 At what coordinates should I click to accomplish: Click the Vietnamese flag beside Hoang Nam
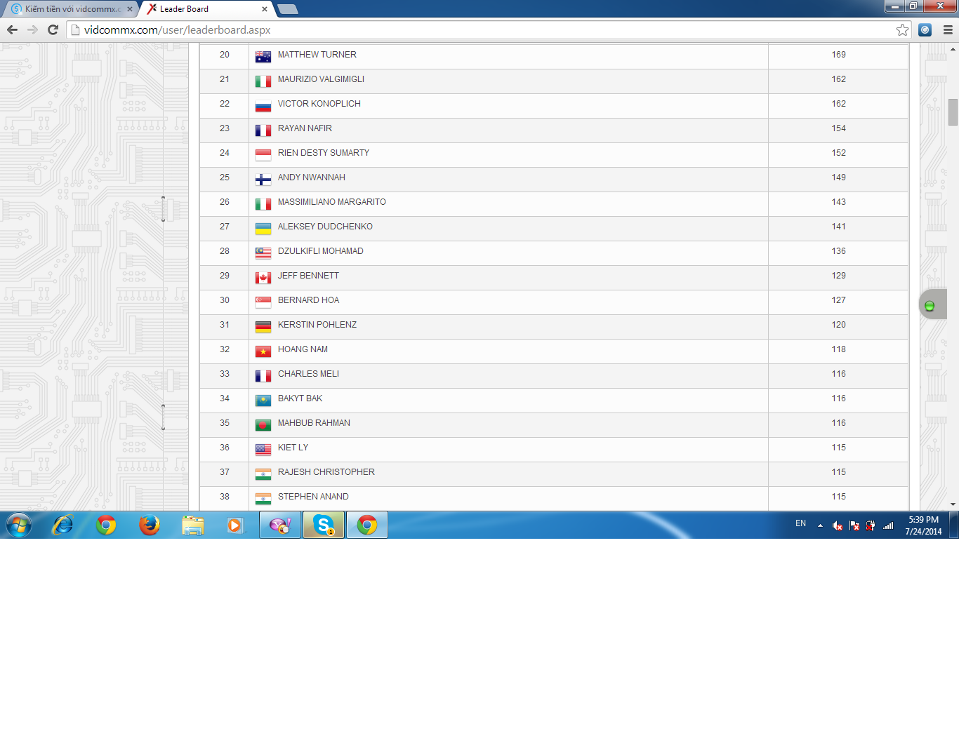pyautogui.click(x=263, y=351)
